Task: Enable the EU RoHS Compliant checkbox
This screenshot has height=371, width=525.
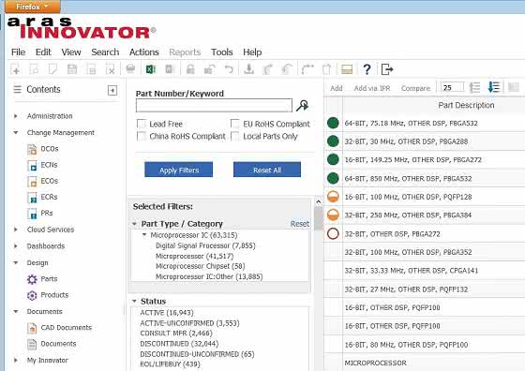Action: [235, 124]
